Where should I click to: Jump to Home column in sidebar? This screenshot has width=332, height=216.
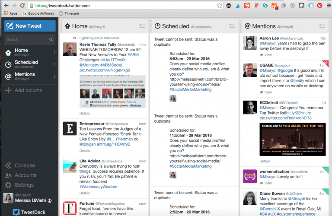tap(30, 52)
